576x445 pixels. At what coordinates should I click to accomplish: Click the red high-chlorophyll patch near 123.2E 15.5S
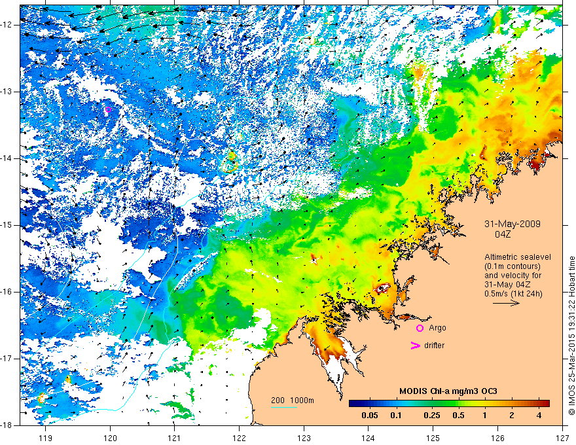click(x=314, y=258)
